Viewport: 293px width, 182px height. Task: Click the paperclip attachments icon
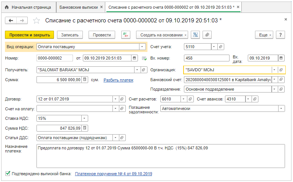click(x=207, y=35)
